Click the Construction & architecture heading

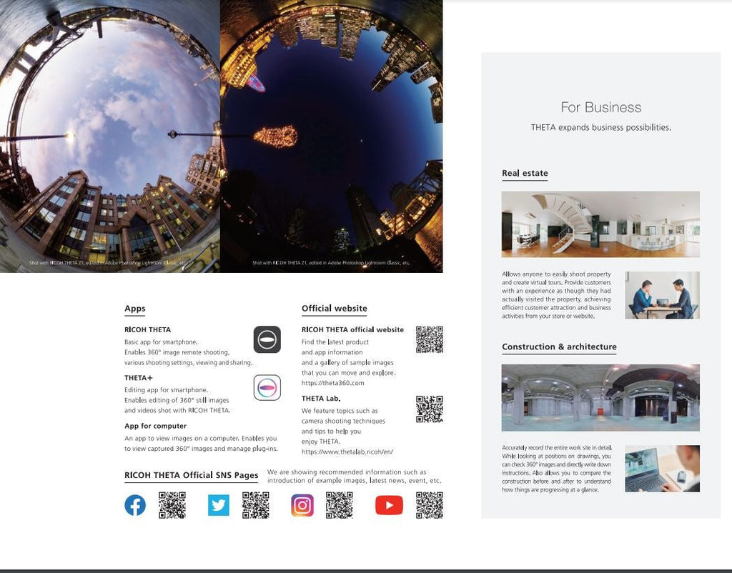pyautogui.click(x=559, y=347)
